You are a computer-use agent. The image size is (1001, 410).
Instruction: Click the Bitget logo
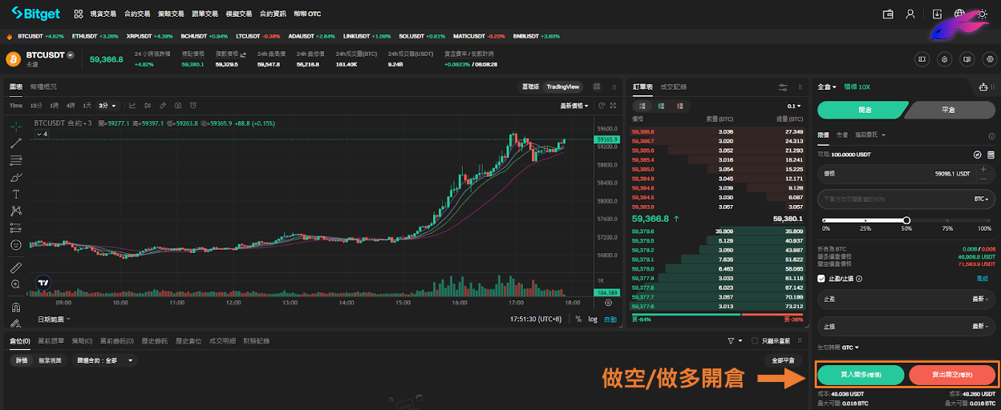[35, 14]
